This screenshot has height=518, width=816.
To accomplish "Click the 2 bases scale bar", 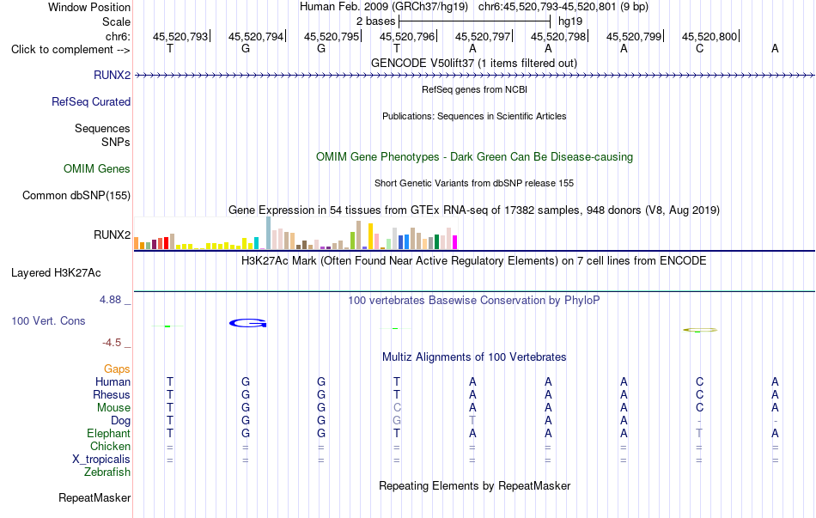I will tap(474, 21).
